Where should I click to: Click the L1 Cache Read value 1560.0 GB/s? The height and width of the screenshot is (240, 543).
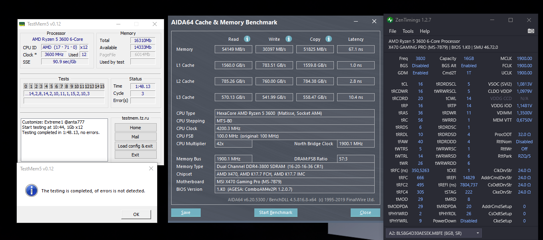(234, 65)
